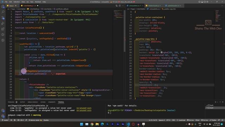This screenshot has height=127, width=225.
Task: Open the Edit menu
Action: click(11, 2)
